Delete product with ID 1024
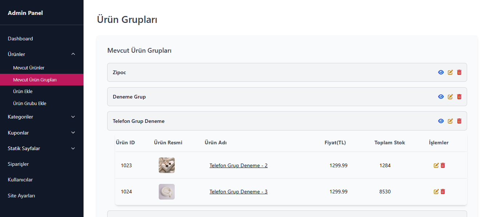The image size is (490, 217). pyautogui.click(x=443, y=192)
